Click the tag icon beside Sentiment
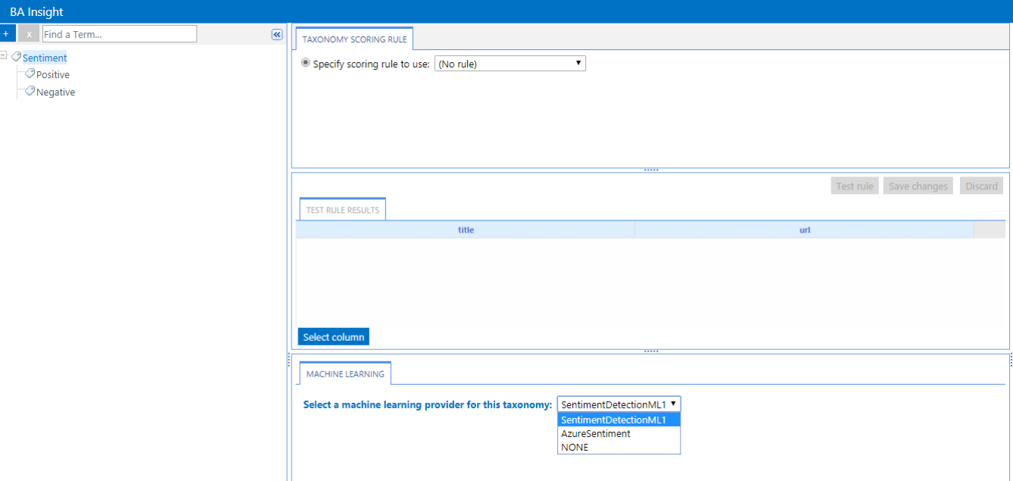The width and height of the screenshot is (1013, 481). pos(17,57)
